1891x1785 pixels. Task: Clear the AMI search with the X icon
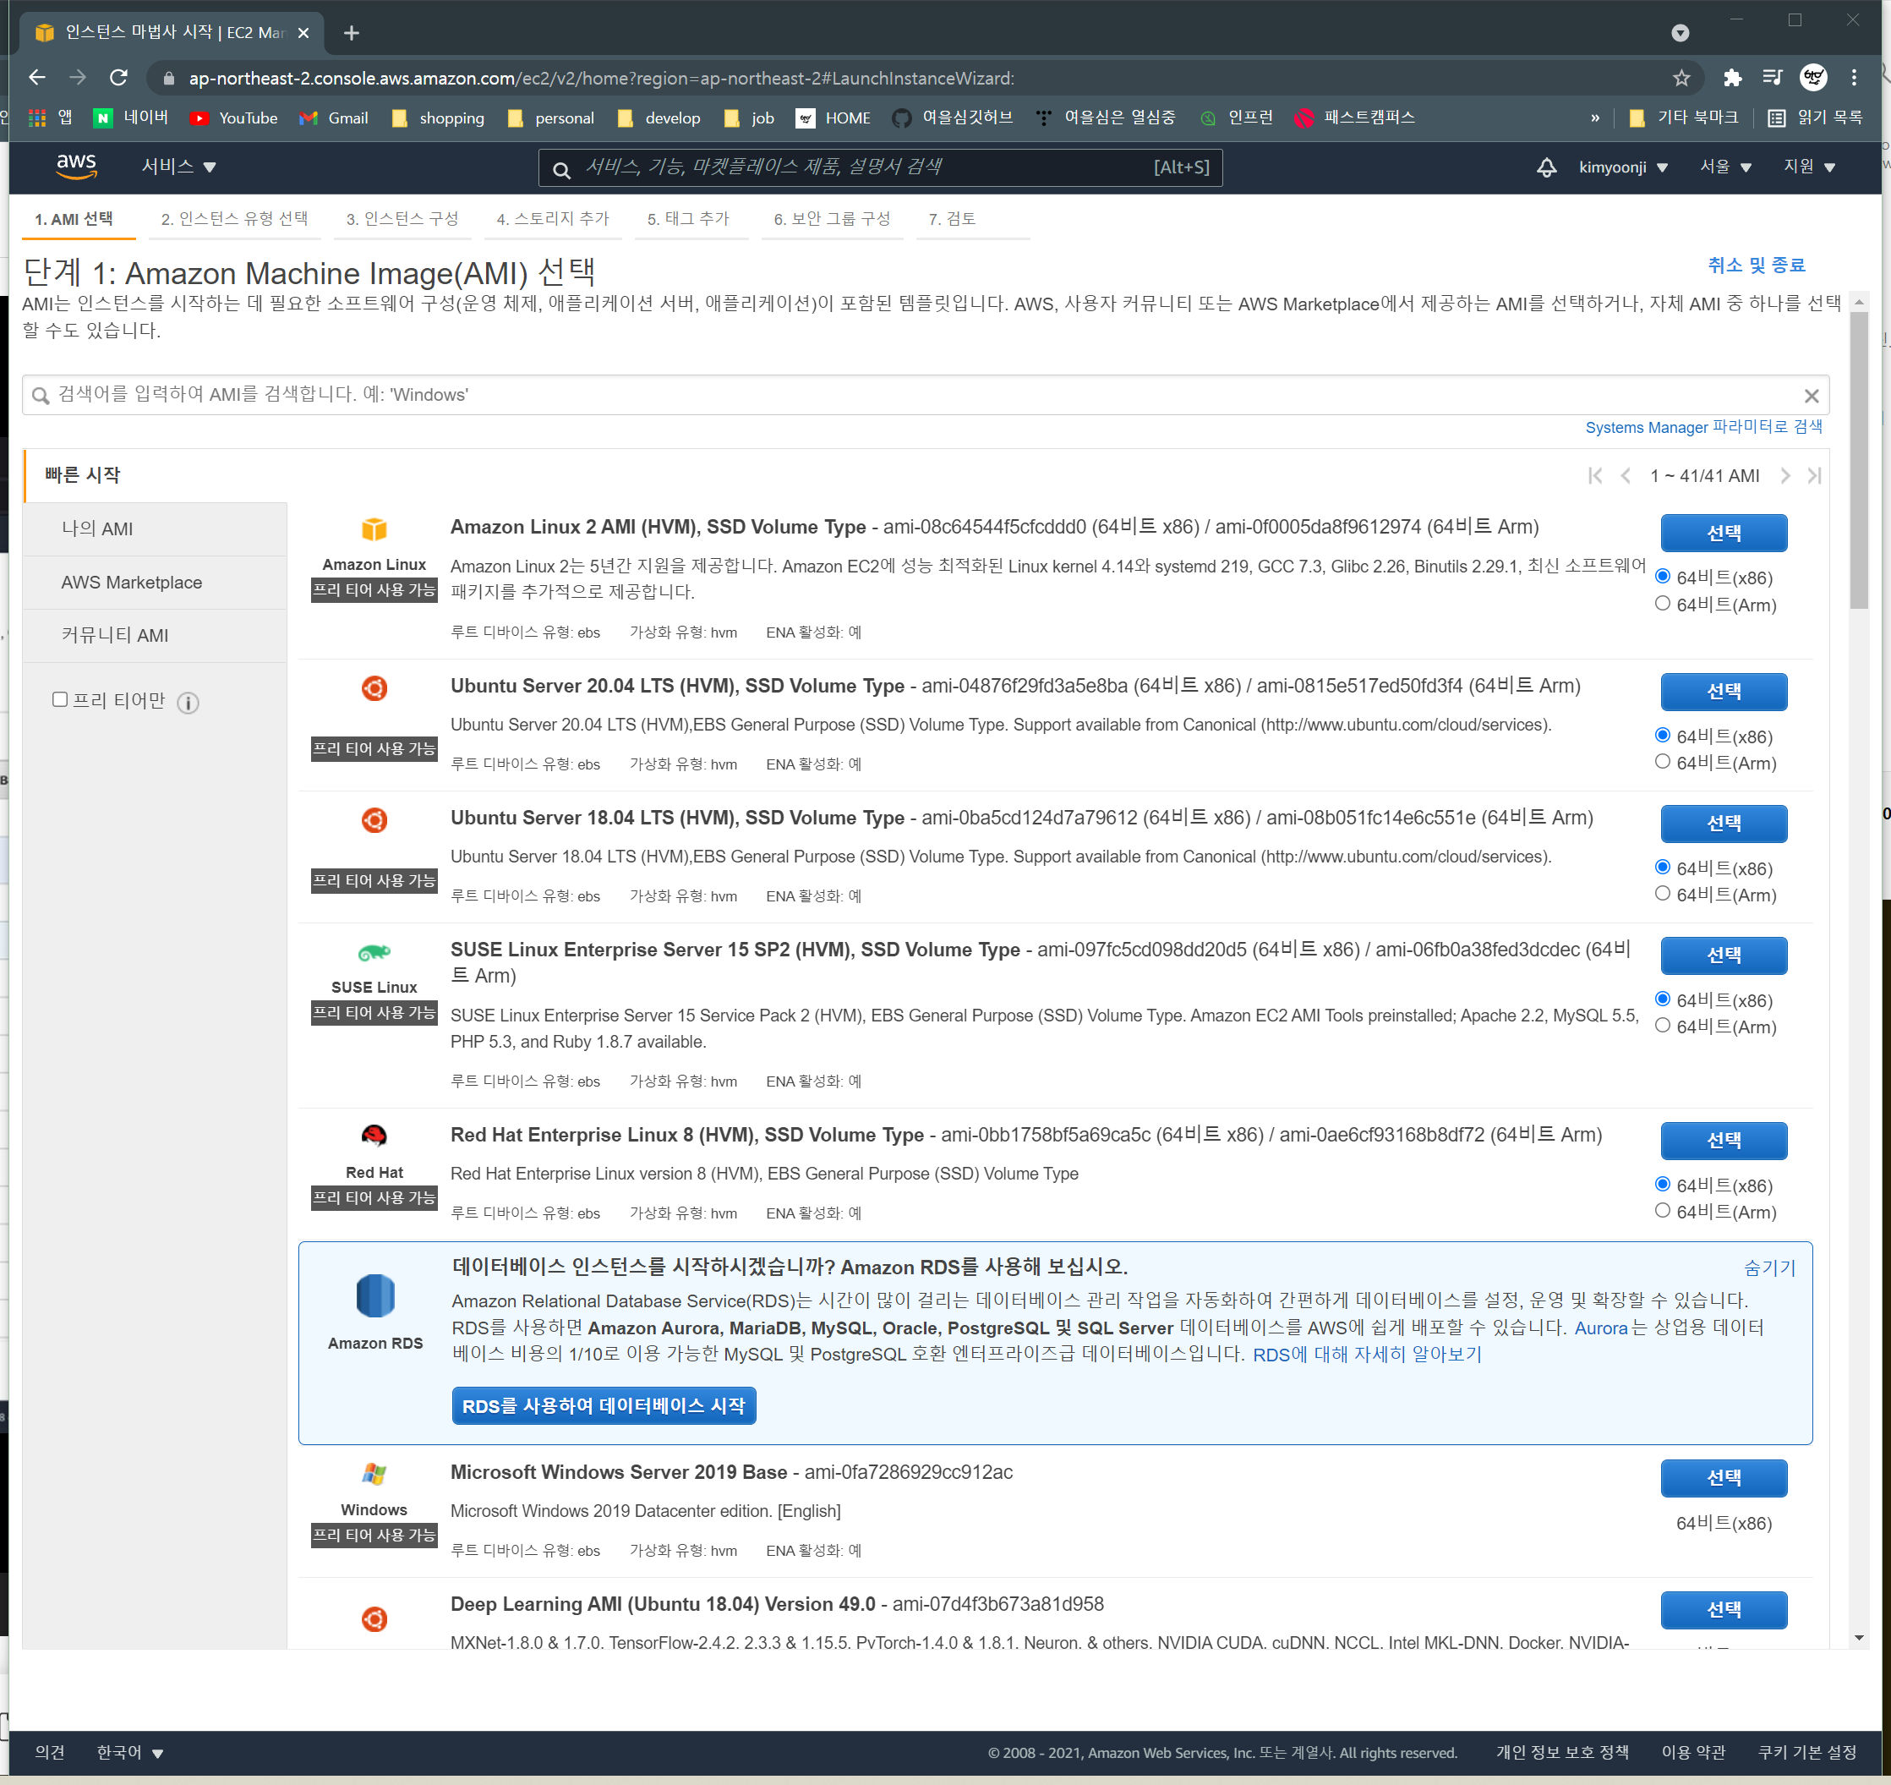coord(1811,396)
